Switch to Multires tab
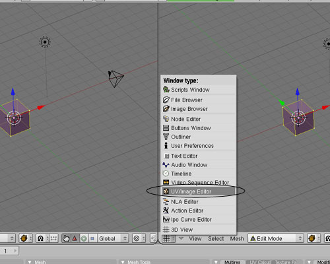 point(232,262)
